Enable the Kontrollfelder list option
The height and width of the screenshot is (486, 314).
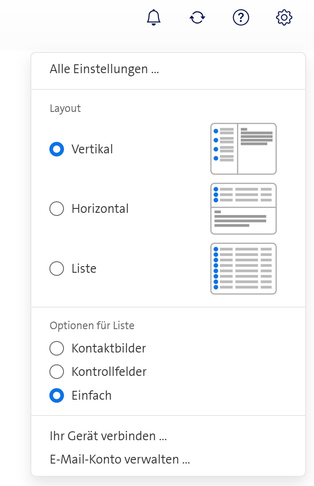56,372
